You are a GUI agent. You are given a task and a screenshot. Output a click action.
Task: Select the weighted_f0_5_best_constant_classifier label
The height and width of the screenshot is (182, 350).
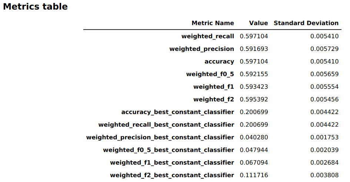click(x=169, y=150)
